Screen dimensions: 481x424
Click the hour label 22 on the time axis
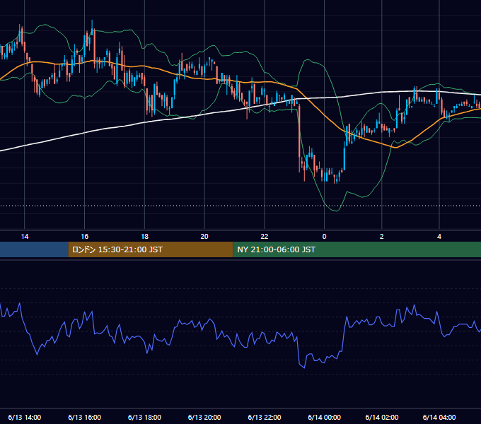265,237
